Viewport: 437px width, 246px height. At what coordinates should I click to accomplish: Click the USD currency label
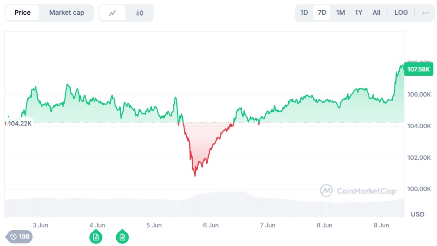click(417, 214)
